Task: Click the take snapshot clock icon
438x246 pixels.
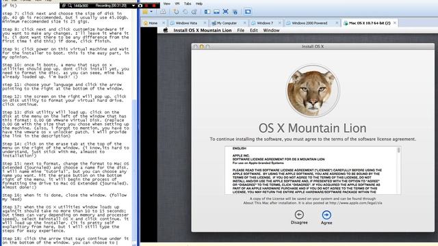Action: [176, 12]
